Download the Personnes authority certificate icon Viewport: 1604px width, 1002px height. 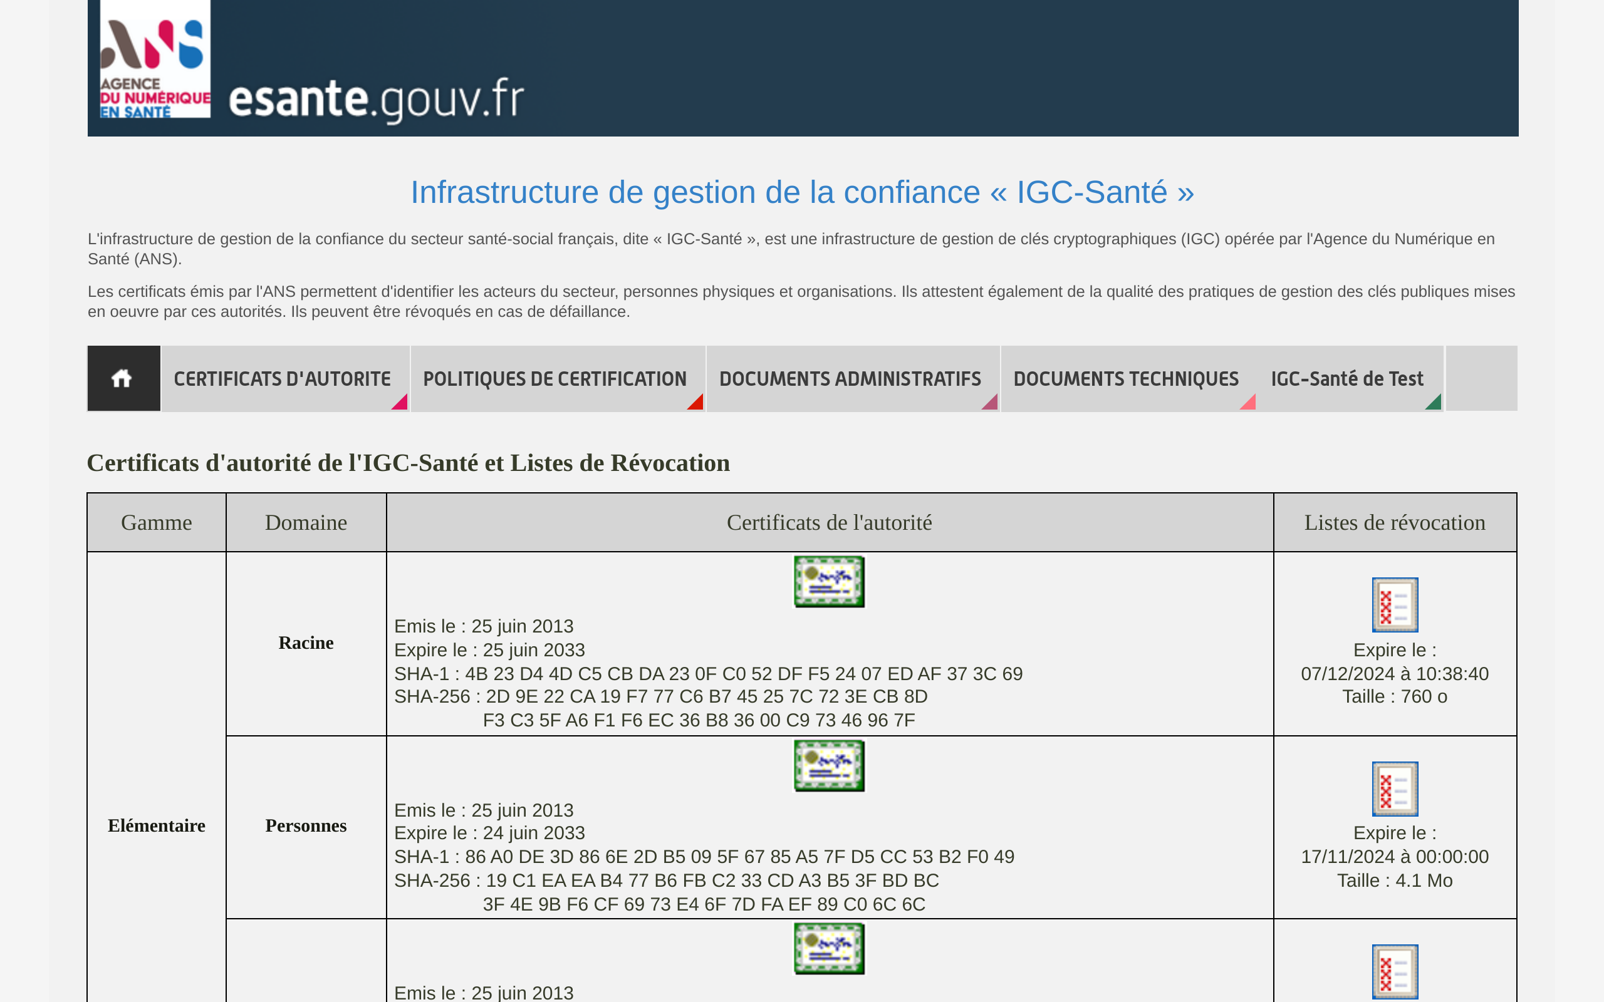829,765
